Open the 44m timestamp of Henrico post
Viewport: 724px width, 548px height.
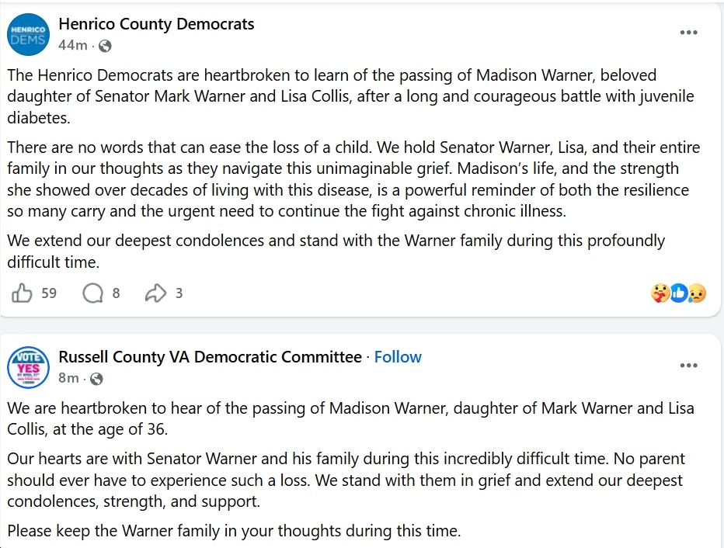[x=72, y=45]
